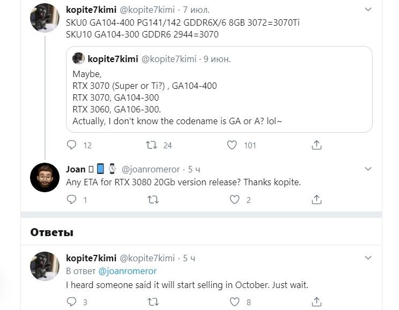Reply to Joan's RTX 3080 question
The width and height of the screenshot is (399, 310).
[x=72, y=200]
